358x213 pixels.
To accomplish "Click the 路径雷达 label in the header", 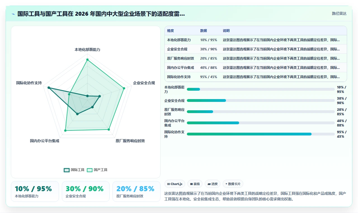I will click(339, 13).
